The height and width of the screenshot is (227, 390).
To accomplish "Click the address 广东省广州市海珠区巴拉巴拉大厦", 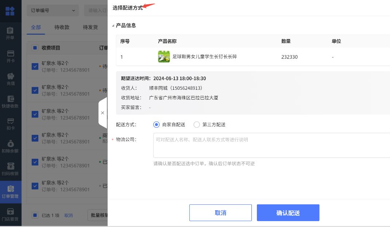I will pos(184,98).
